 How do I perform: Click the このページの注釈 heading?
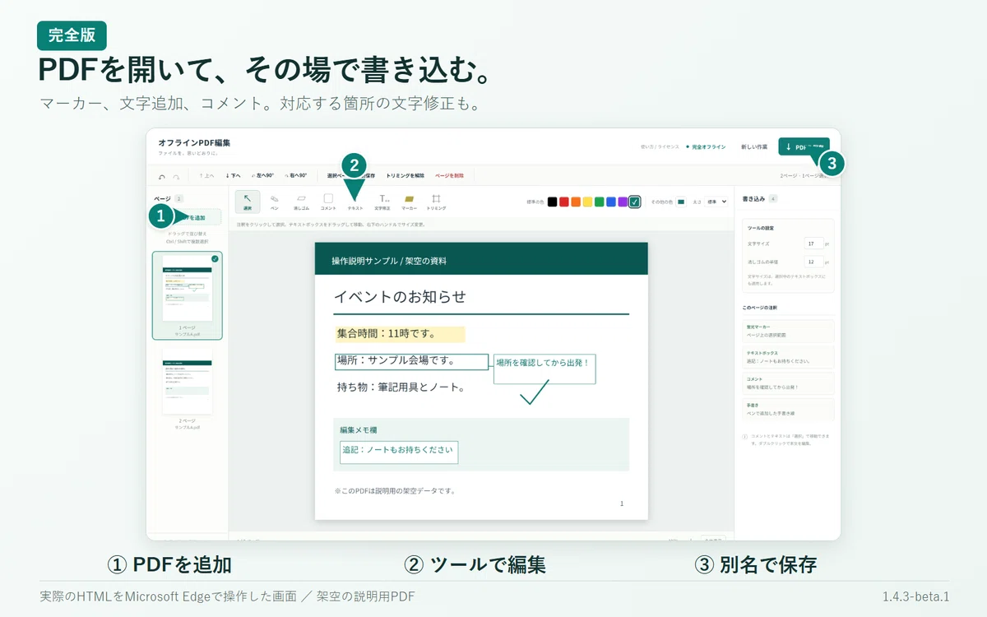click(760, 307)
